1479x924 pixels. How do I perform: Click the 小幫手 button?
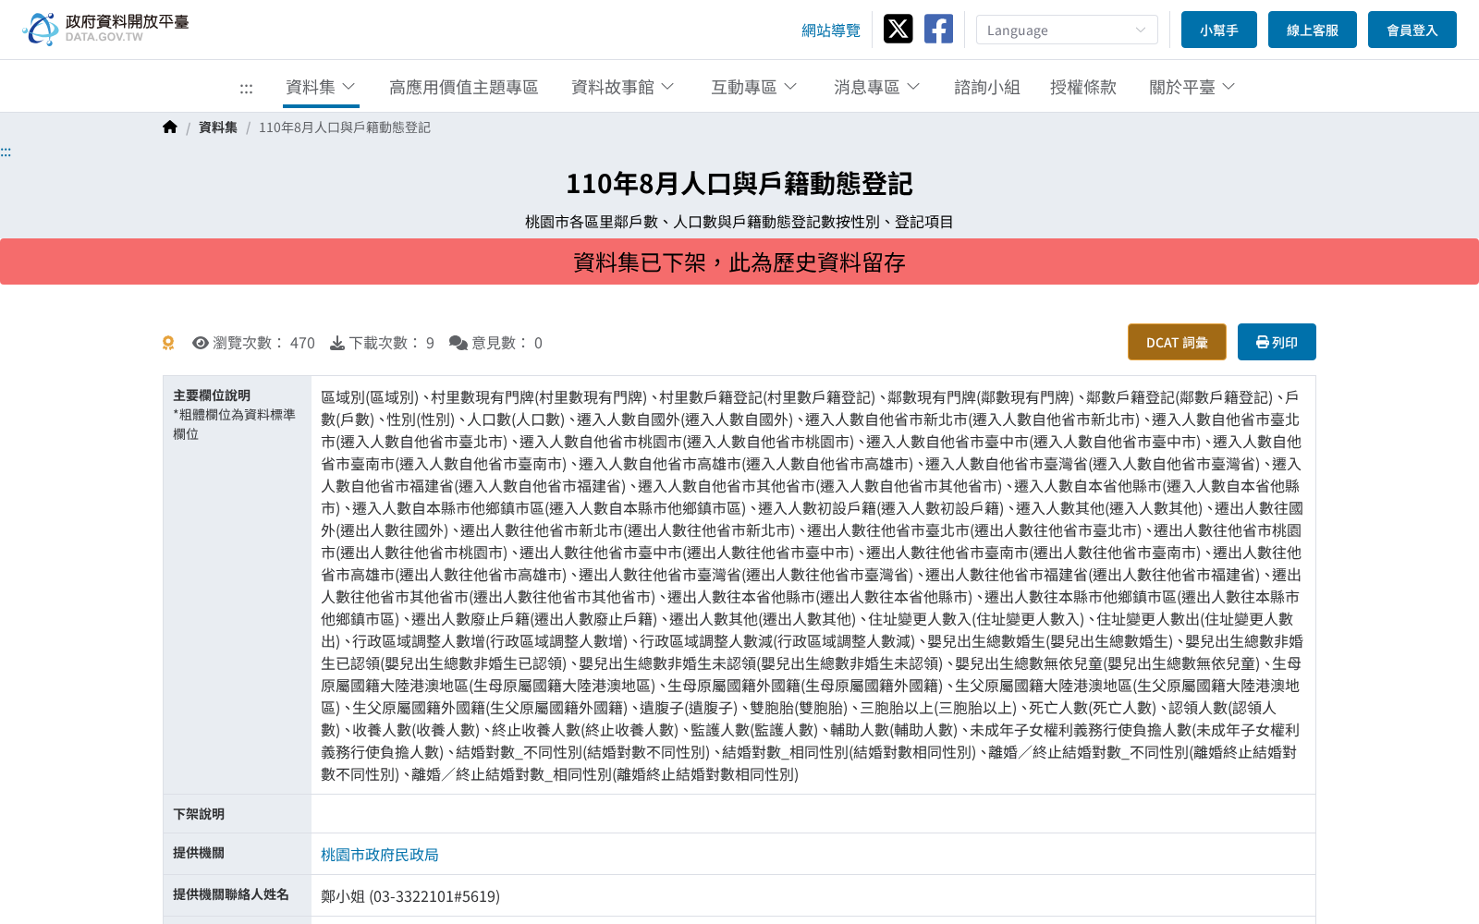click(1219, 30)
